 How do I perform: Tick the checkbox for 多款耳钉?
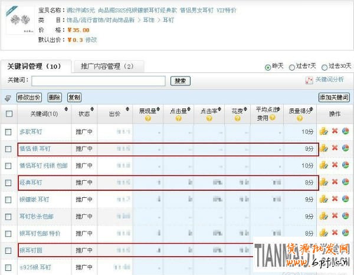point(8,131)
